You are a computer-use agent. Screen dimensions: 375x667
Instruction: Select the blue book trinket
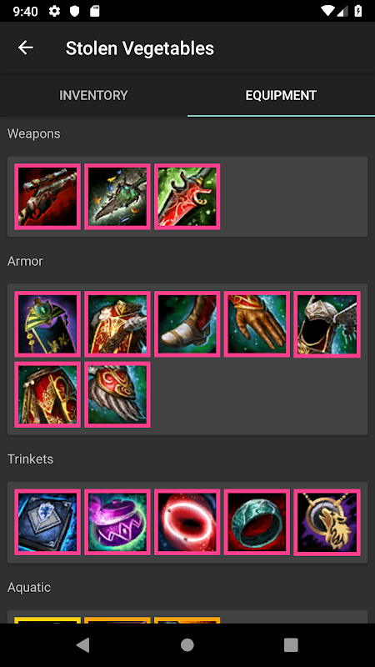coord(47,522)
